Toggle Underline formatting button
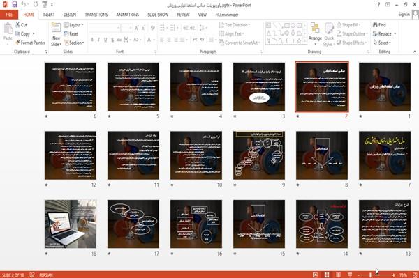The width and height of the screenshot is (419, 278). point(105,40)
